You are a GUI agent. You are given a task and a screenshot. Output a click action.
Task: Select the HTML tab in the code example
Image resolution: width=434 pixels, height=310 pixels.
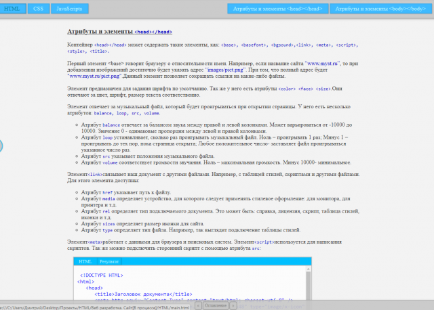pyautogui.click(x=85, y=261)
